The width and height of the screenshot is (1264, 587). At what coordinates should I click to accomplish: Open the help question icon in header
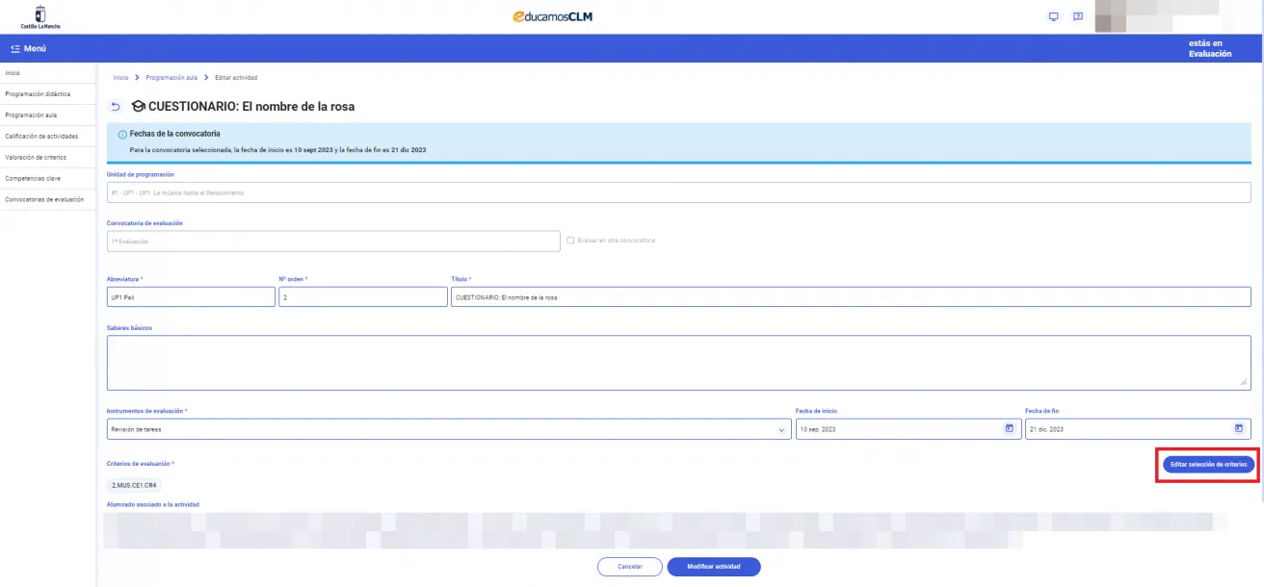coord(1077,16)
